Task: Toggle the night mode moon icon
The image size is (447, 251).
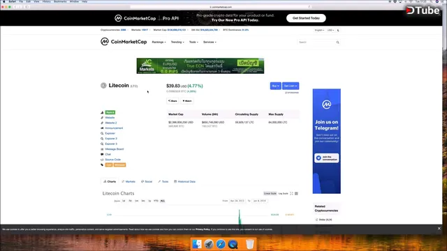Action: [338, 30]
